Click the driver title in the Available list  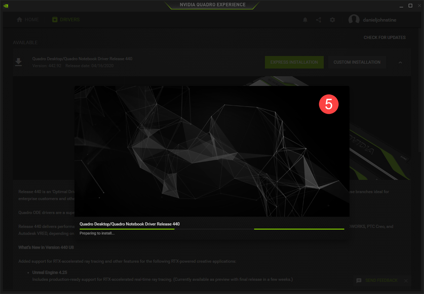click(x=82, y=59)
